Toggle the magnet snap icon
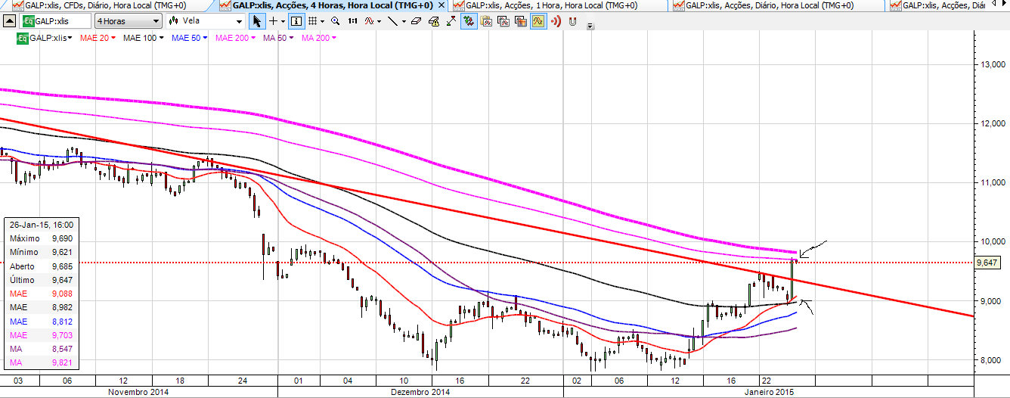This screenshot has width=1010, height=398. [572, 21]
